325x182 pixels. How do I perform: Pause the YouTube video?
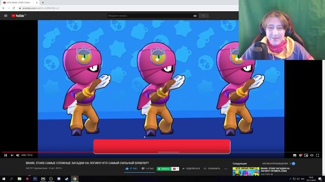coord(6,155)
